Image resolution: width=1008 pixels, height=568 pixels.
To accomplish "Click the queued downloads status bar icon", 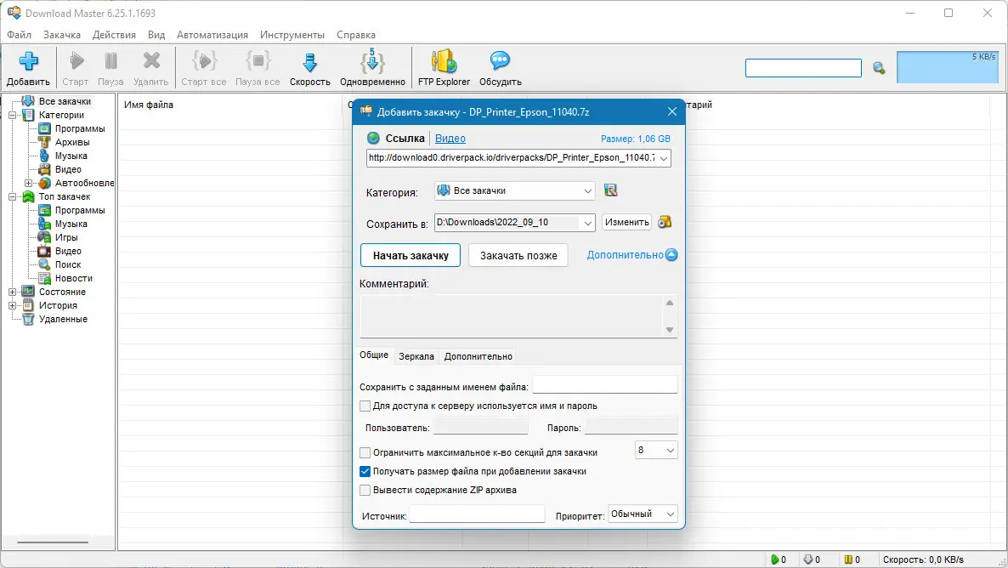I will tap(808, 559).
